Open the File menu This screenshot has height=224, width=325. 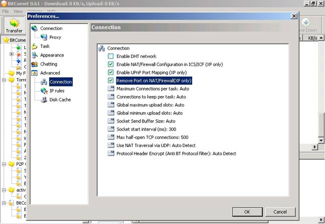6,11
